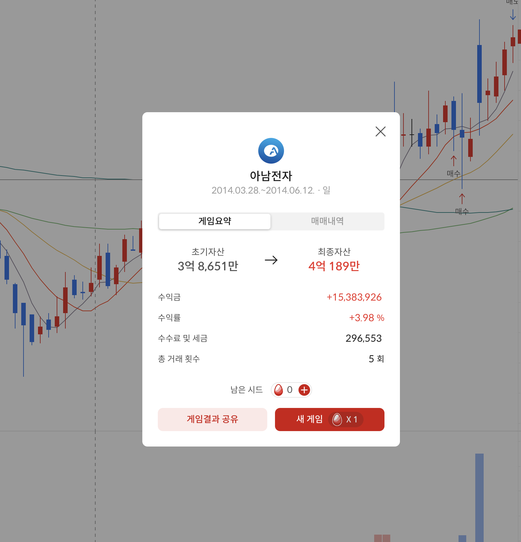Click the 아남전자 round logo icon
Viewport: 521px width, 542px height.
coord(271,151)
